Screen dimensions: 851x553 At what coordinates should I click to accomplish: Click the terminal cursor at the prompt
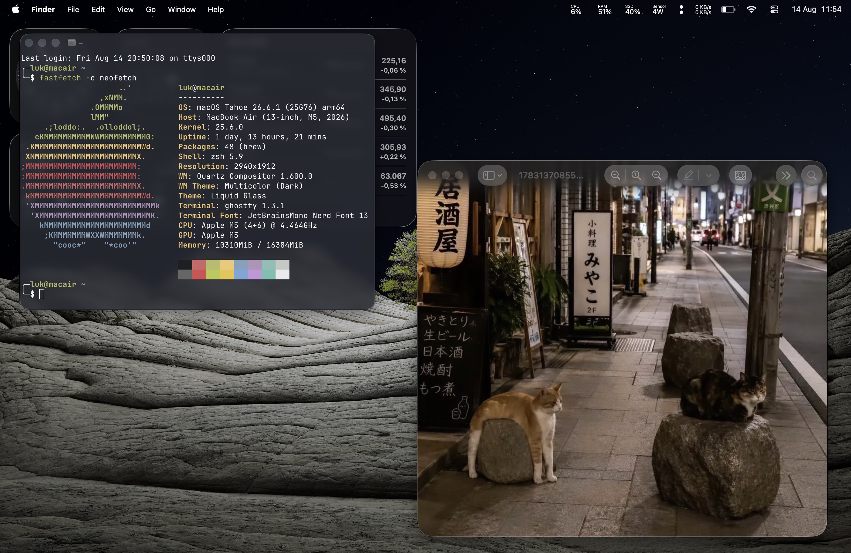click(41, 294)
